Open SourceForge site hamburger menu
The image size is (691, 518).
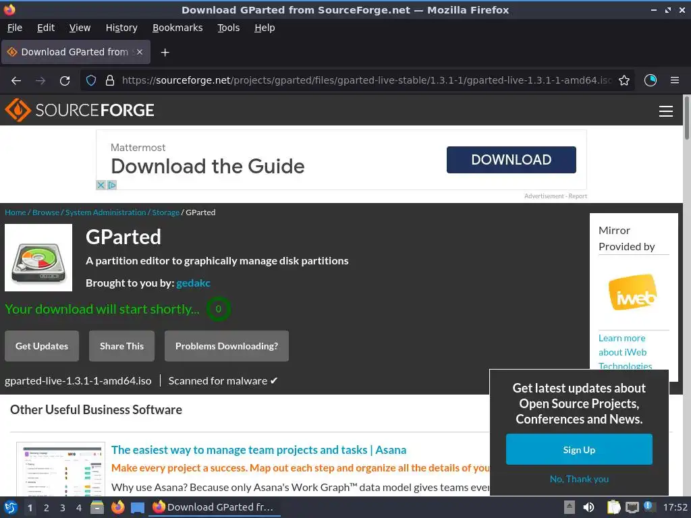tap(666, 111)
